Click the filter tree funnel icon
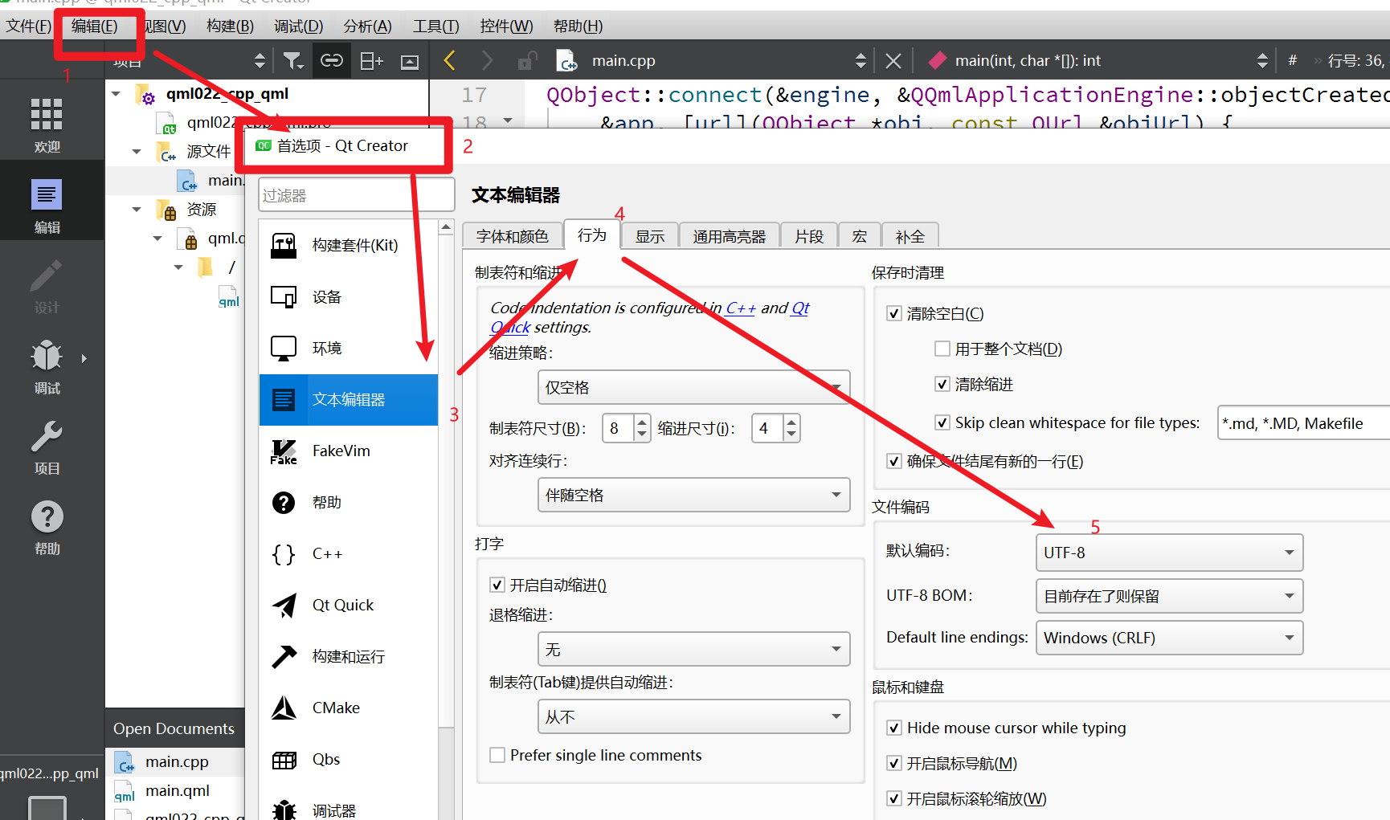The width and height of the screenshot is (1390, 820). pyautogui.click(x=293, y=60)
